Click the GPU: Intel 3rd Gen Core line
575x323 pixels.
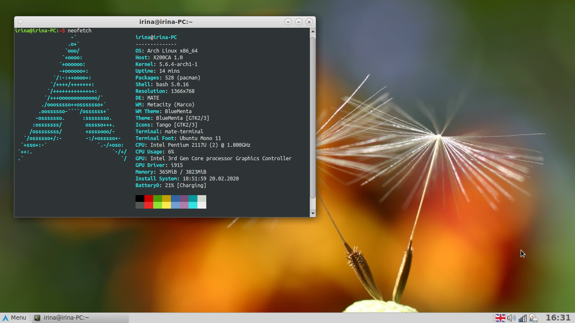tap(213, 159)
